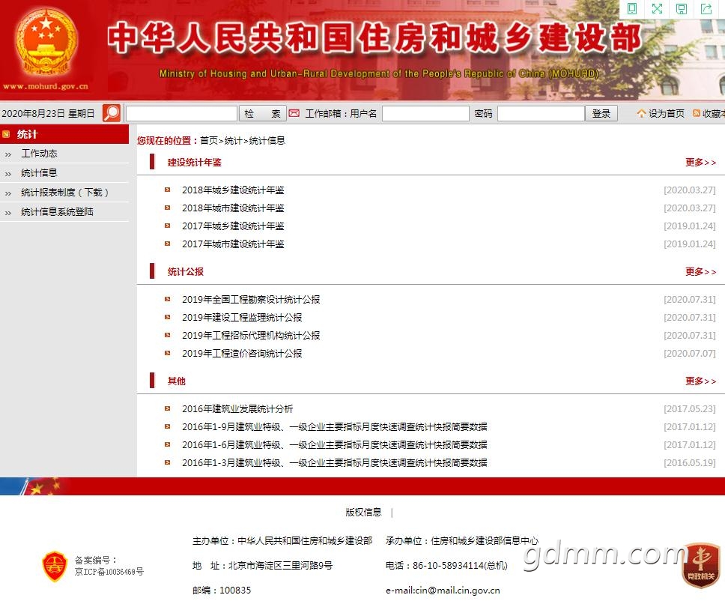This screenshot has height=601, width=725.
Task: Focus the search text field
Action: coord(181,113)
